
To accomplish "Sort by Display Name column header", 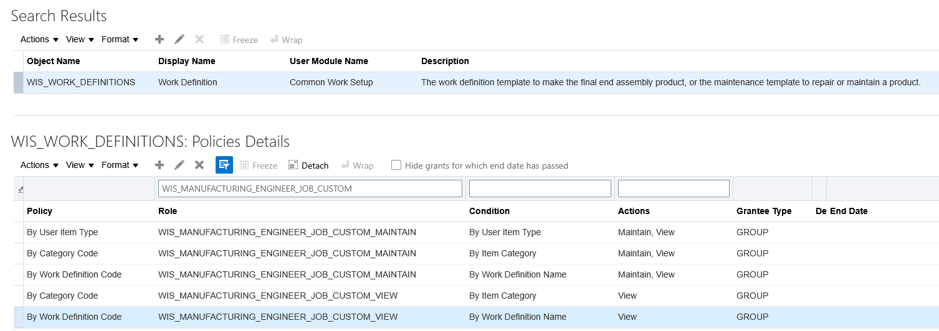I will tap(187, 61).
